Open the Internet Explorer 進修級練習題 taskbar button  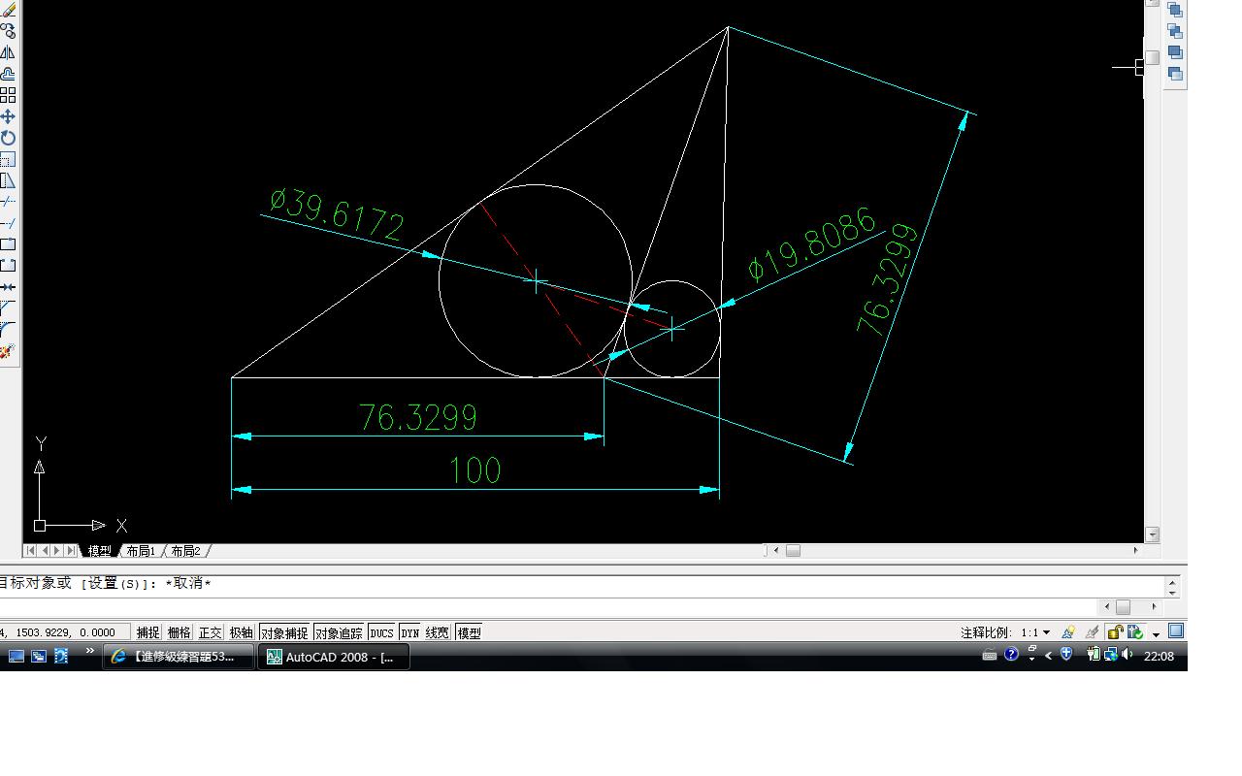179,657
